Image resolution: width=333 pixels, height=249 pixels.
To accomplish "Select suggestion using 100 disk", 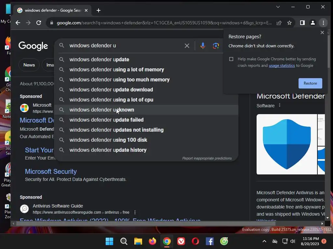I will pyautogui.click(x=146, y=140).
